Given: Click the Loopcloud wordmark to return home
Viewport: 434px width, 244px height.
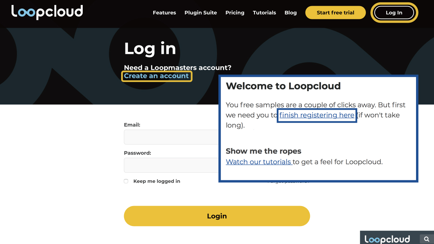Looking at the screenshot, I should click(47, 12).
